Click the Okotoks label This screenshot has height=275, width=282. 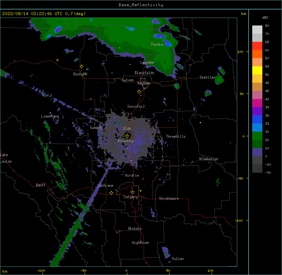[x=135, y=229]
